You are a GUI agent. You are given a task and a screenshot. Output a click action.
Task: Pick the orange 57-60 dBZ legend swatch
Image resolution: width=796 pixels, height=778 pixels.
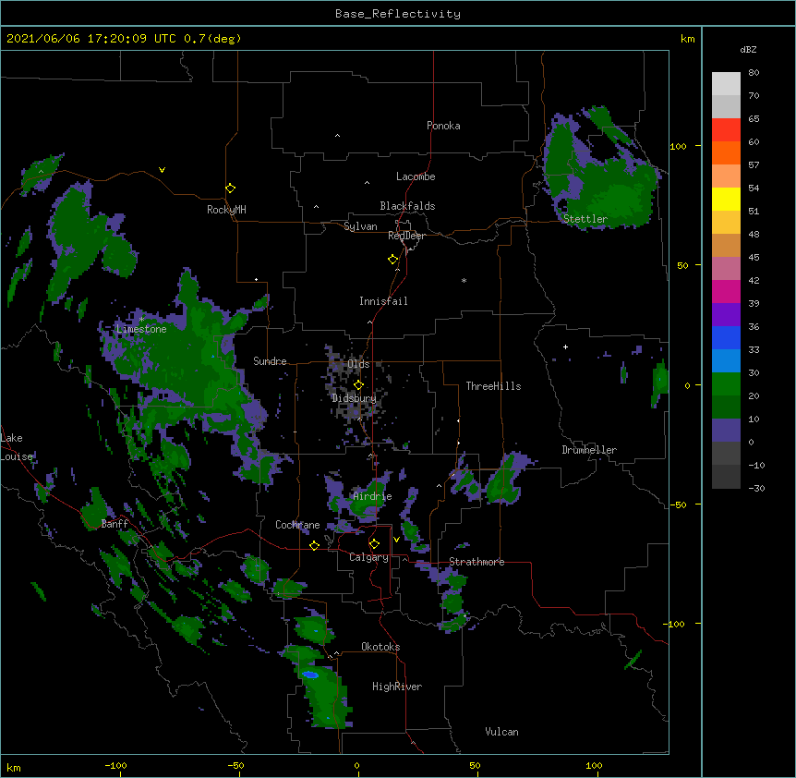(726, 152)
